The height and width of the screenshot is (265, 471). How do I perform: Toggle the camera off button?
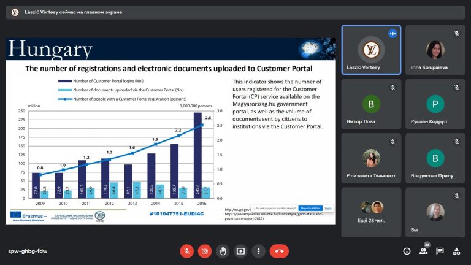205,251
